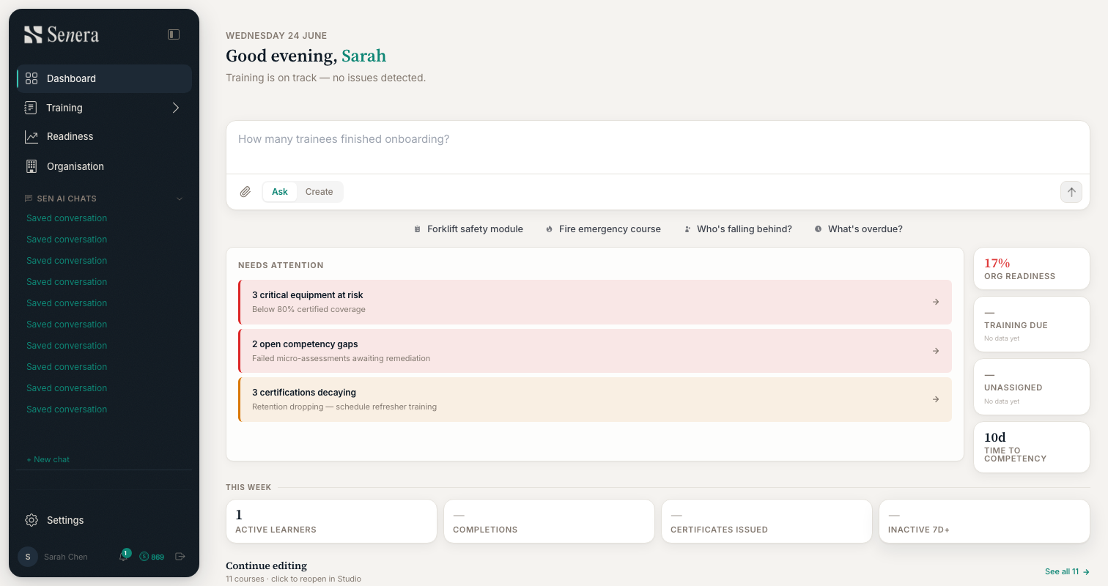The height and width of the screenshot is (586, 1108).
Task: Expand the Training submenu chevron
Action: tap(175, 108)
